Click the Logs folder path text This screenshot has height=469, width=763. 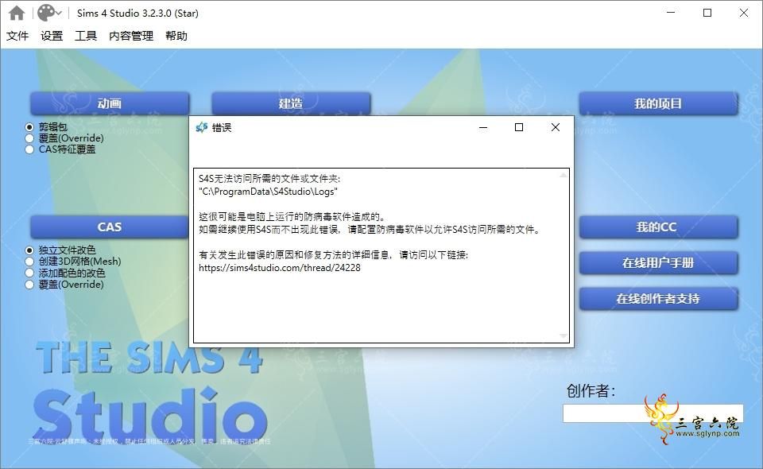pos(268,192)
